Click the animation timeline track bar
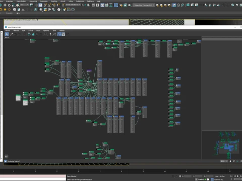Viewport: 242px width, 181px height. coord(121,171)
